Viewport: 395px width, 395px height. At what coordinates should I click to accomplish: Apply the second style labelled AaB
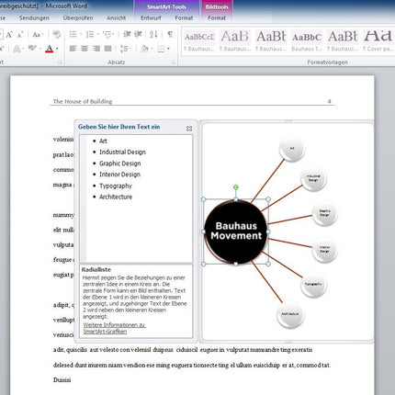[x=235, y=40]
